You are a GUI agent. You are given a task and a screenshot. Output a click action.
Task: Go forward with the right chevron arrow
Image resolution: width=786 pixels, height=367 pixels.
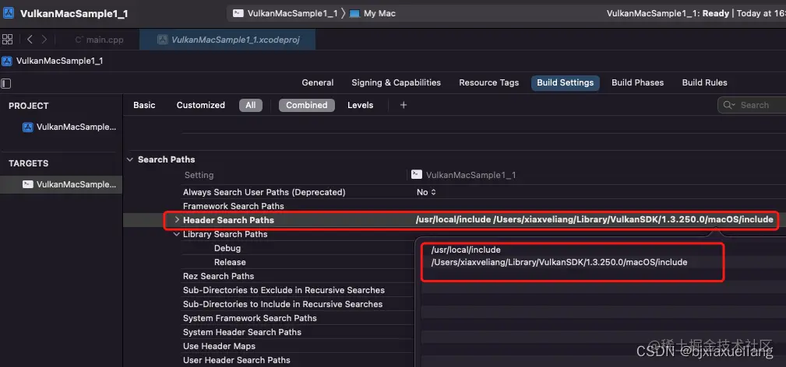pos(44,40)
